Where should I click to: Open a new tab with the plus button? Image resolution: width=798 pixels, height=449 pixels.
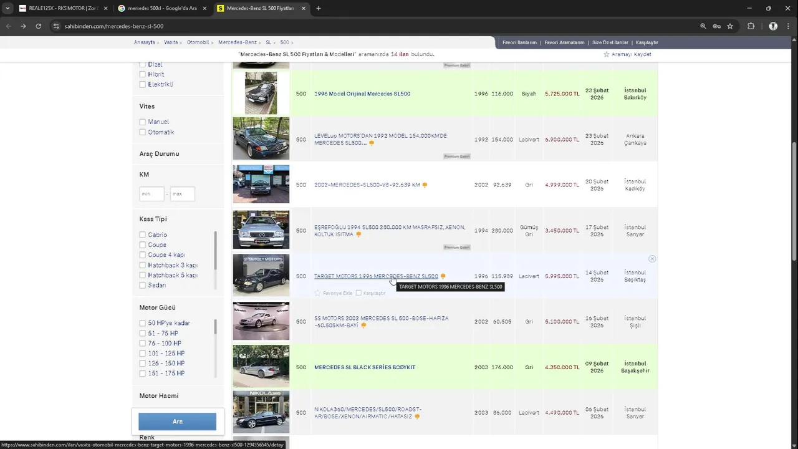click(x=319, y=8)
